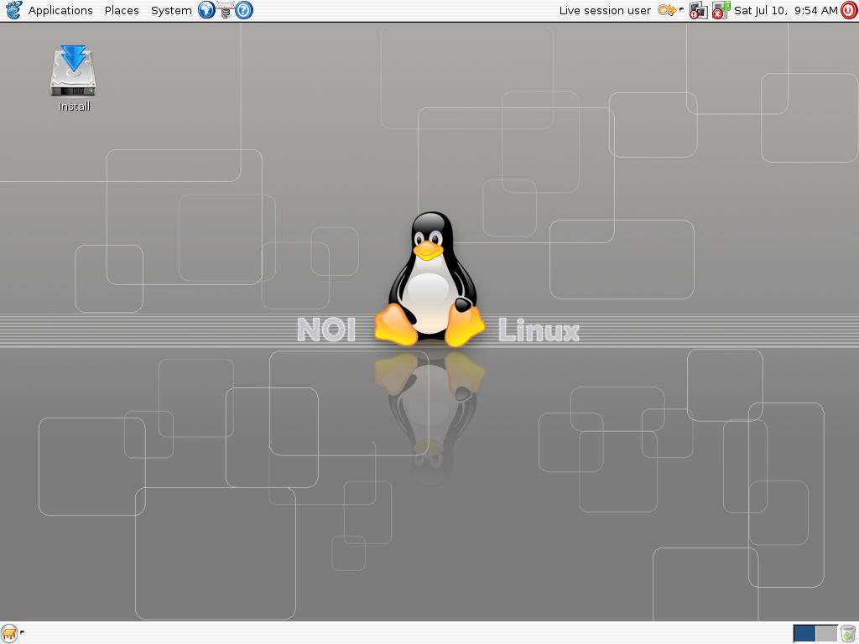Viewport: 859px width, 644px height.
Task: Switch to the first workspace
Action: 804,634
